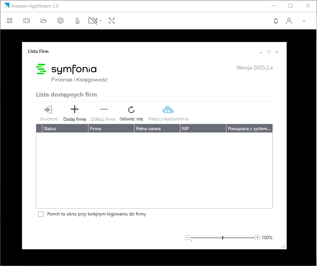Screen dimensions: 317x266
Task: Click the Amazon AppStream logo in title bar
Action: pos(6,6)
